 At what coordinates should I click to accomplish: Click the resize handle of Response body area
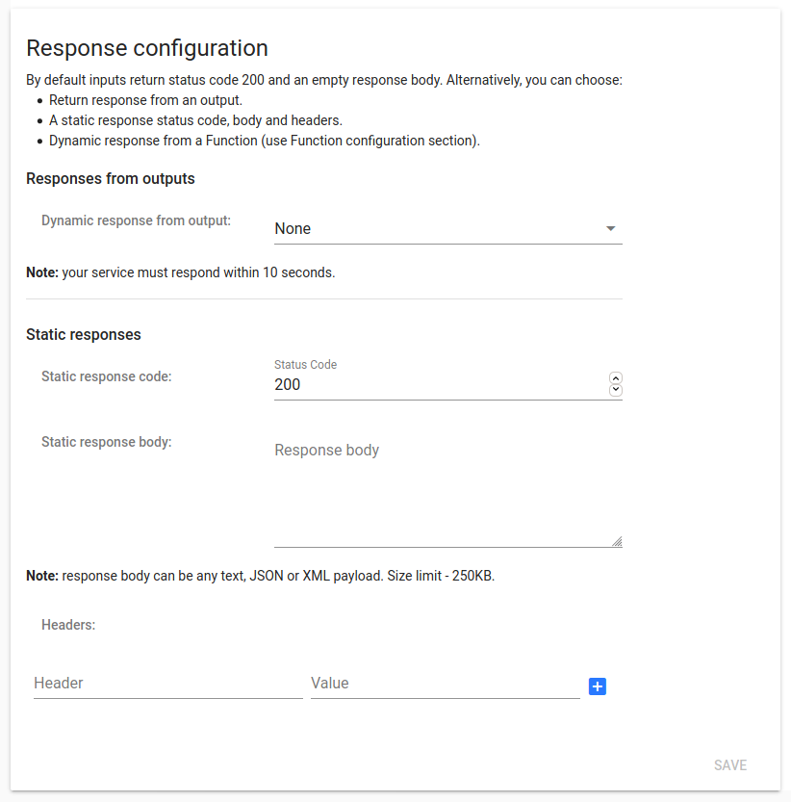(616, 541)
